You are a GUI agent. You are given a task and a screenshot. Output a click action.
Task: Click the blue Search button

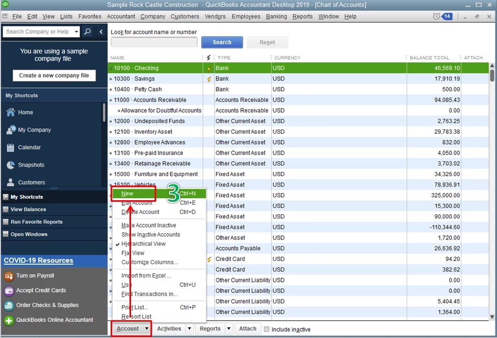click(x=222, y=42)
